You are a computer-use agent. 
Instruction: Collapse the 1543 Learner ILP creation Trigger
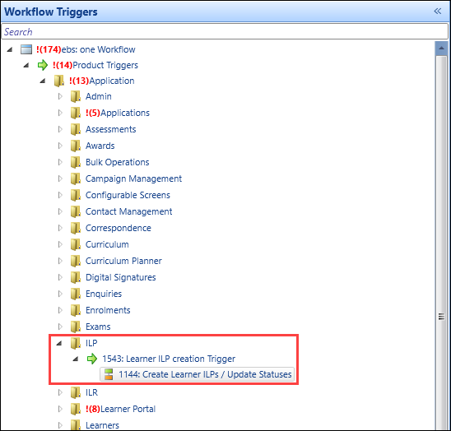click(76, 359)
